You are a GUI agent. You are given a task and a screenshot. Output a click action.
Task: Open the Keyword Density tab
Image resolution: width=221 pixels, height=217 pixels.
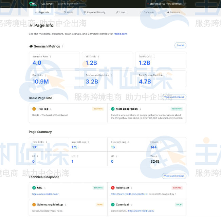94,12
